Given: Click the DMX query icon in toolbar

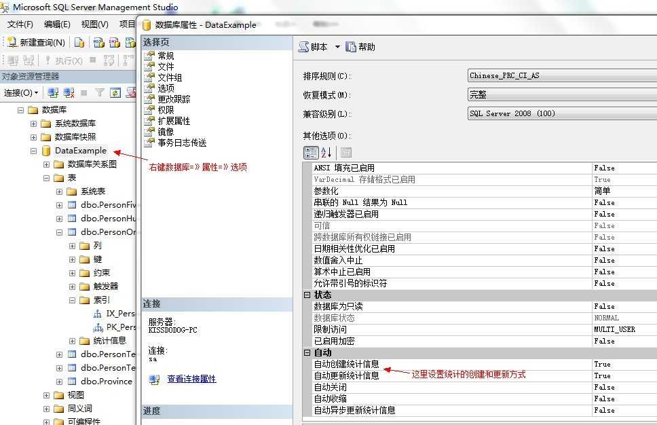Looking at the screenshot, I should pos(115,42).
